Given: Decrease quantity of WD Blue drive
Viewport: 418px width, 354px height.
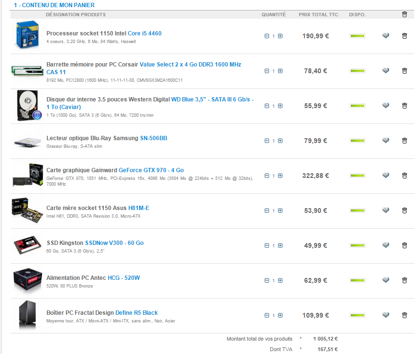Looking at the screenshot, I should coord(267,106).
